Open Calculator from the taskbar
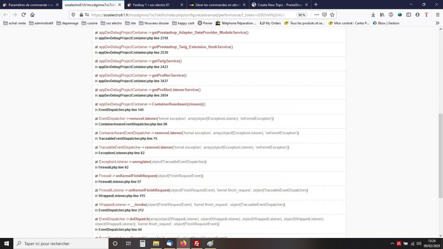Viewport: 443px width, 249px height. click(142, 243)
